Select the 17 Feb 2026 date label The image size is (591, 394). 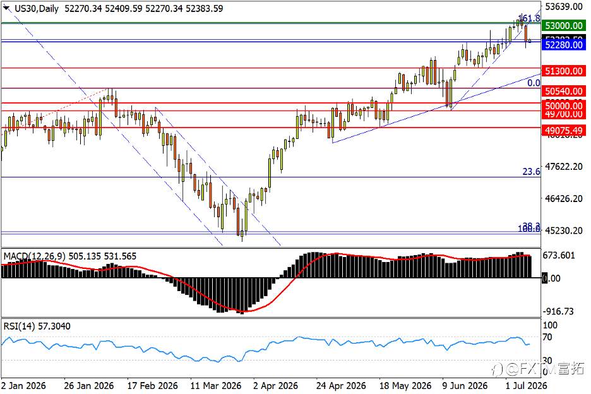(x=152, y=386)
